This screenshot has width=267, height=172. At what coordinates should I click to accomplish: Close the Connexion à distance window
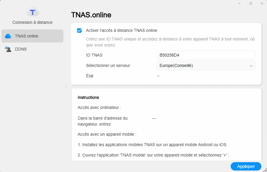click(x=262, y=3)
